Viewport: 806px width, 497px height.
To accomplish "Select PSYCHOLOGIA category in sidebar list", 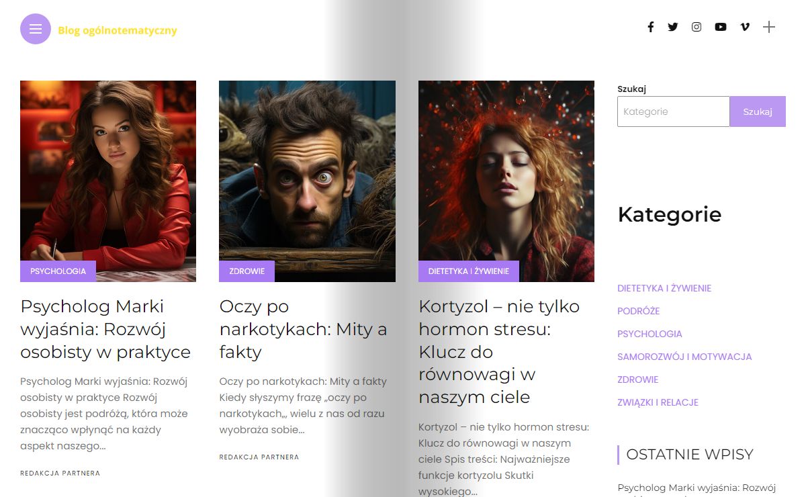I will tap(650, 334).
